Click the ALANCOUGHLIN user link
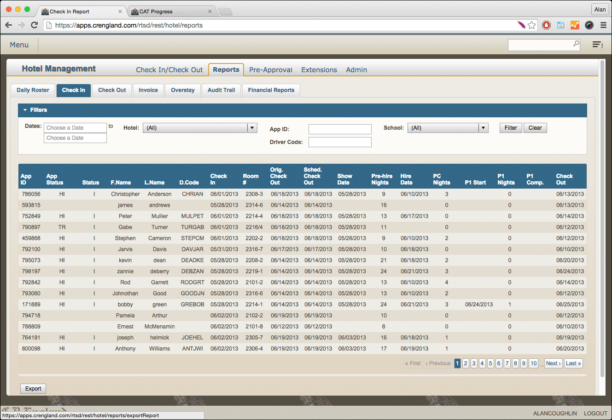 [555, 414]
